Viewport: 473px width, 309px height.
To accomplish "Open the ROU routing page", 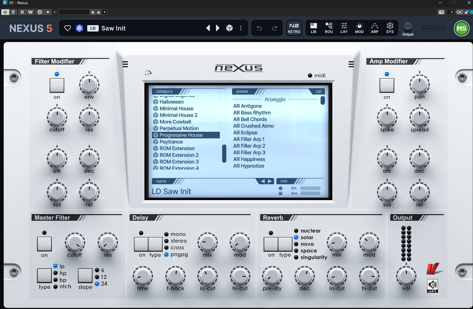I will click(x=329, y=28).
